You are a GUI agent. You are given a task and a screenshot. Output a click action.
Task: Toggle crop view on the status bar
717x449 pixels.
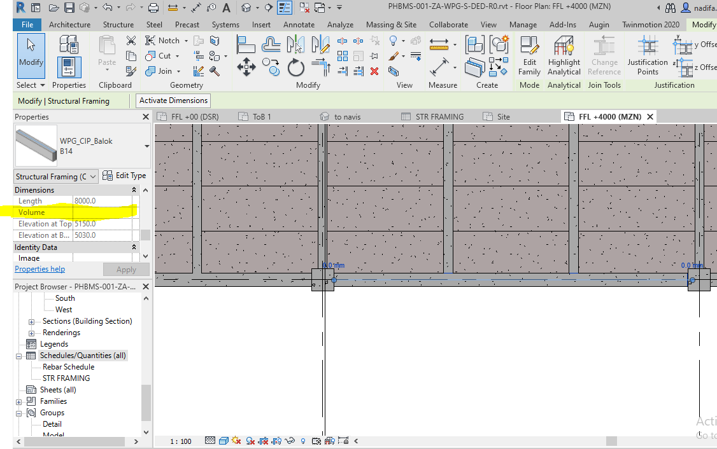click(x=264, y=440)
